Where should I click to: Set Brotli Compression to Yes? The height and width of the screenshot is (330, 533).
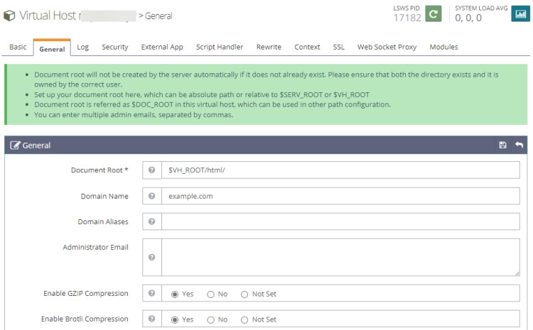[175, 320]
